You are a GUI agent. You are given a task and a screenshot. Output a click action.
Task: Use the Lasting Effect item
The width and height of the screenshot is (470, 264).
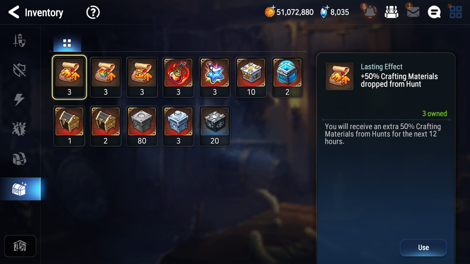click(x=423, y=248)
